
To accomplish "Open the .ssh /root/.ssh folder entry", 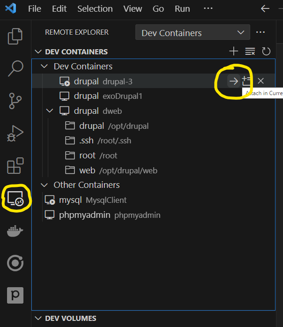I will click(154, 141).
